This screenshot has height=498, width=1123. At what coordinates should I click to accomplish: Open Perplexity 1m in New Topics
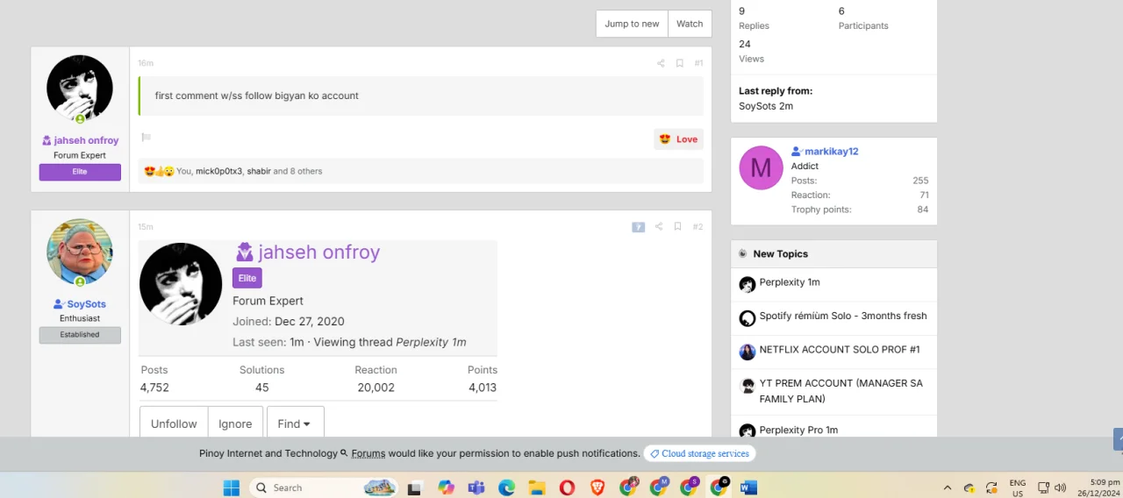pos(790,282)
